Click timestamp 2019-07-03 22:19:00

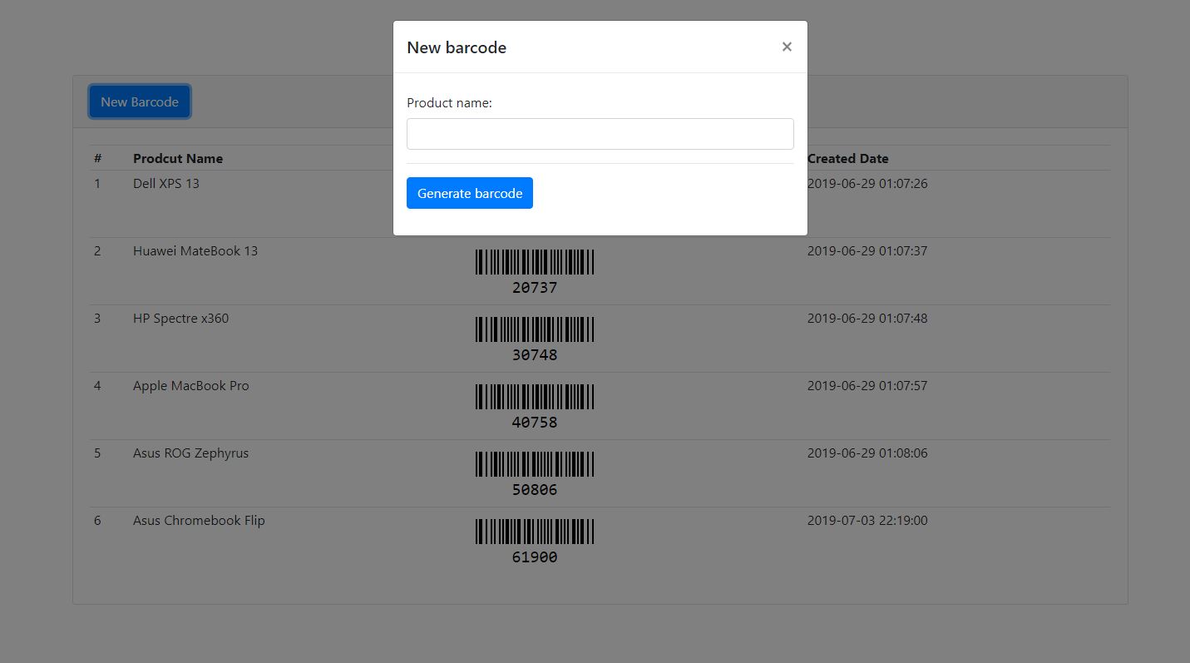click(867, 520)
